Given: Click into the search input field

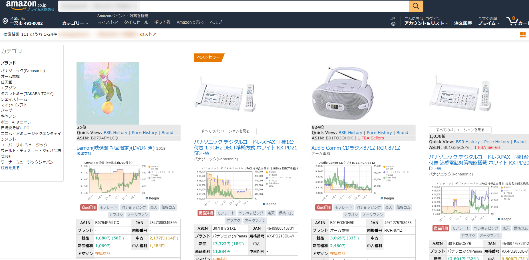Looking at the screenshot, I should click(x=274, y=6).
